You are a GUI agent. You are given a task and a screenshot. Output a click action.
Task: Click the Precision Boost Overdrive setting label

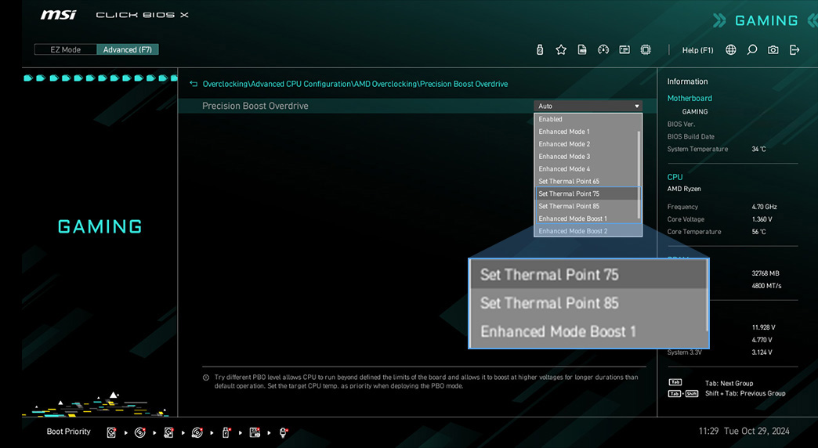coord(255,106)
